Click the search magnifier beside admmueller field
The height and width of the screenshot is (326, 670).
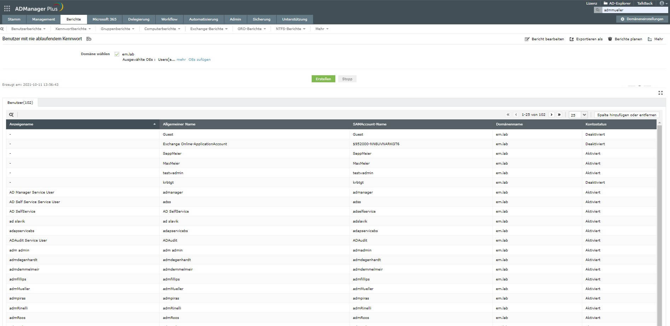tap(597, 10)
